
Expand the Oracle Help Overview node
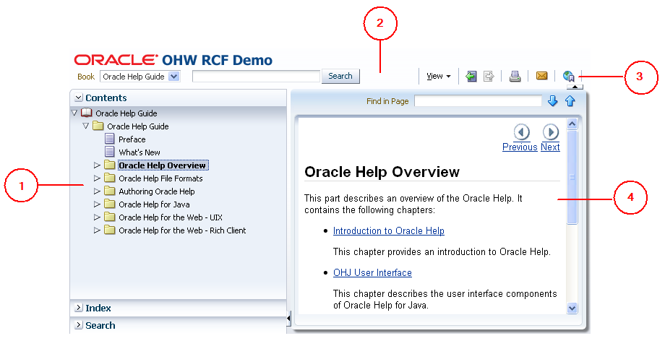coord(97,165)
